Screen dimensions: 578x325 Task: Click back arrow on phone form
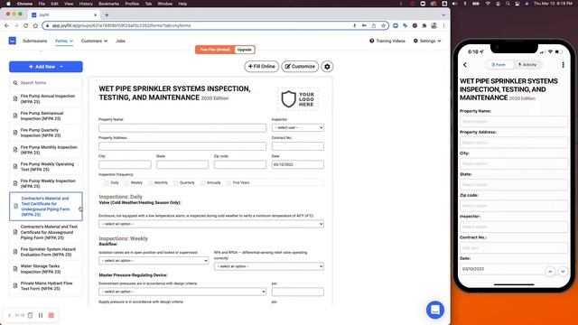[x=465, y=65]
